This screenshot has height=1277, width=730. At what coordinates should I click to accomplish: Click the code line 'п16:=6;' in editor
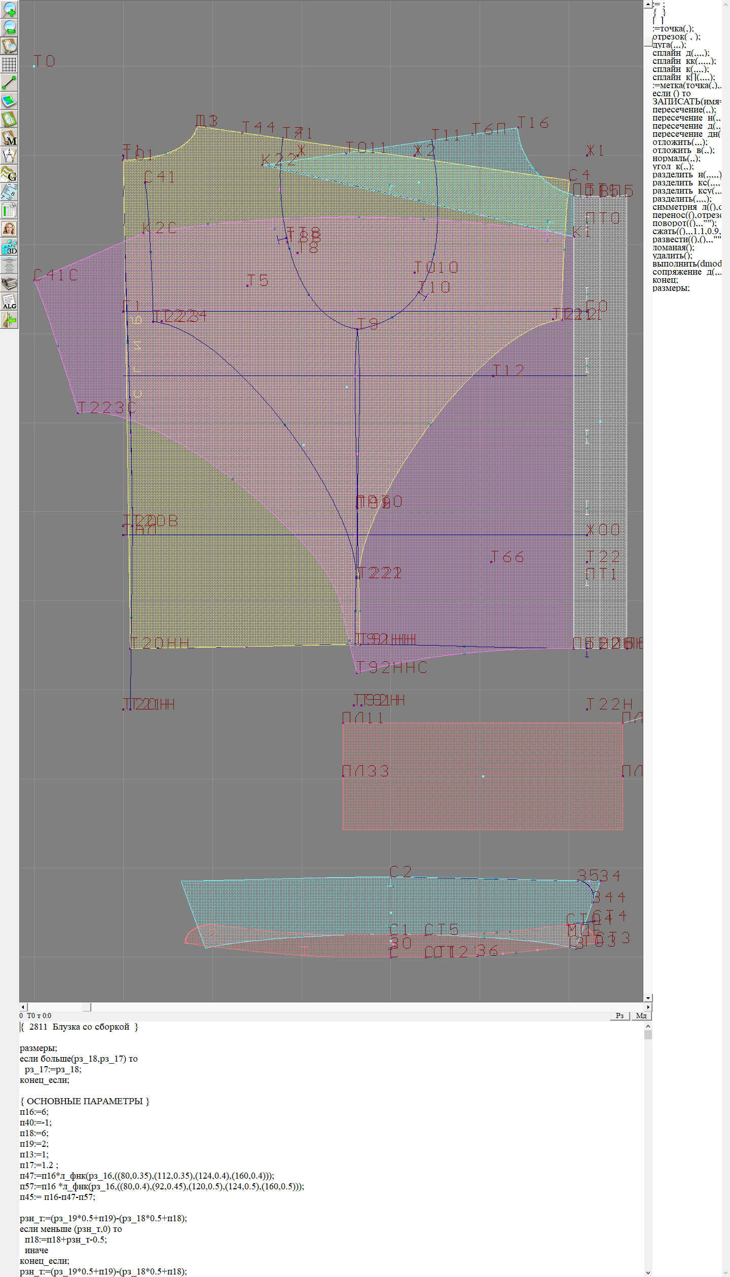(x=34, y=1112)
